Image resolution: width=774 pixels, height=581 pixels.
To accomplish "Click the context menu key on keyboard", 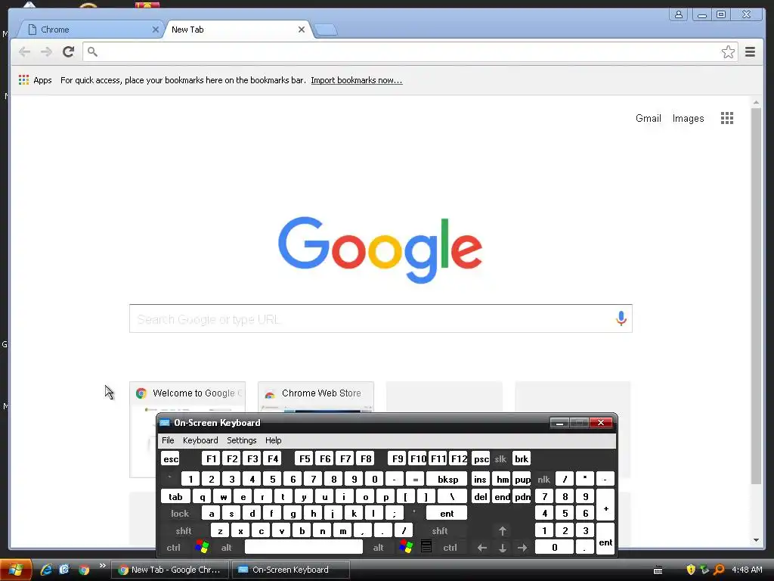I will coord(426,546).
